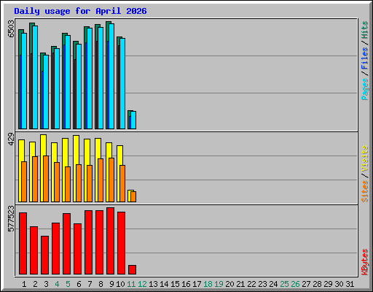Click day 31 on the x-axis
This screenshot has height=292, width=373.
click(350, 284)
